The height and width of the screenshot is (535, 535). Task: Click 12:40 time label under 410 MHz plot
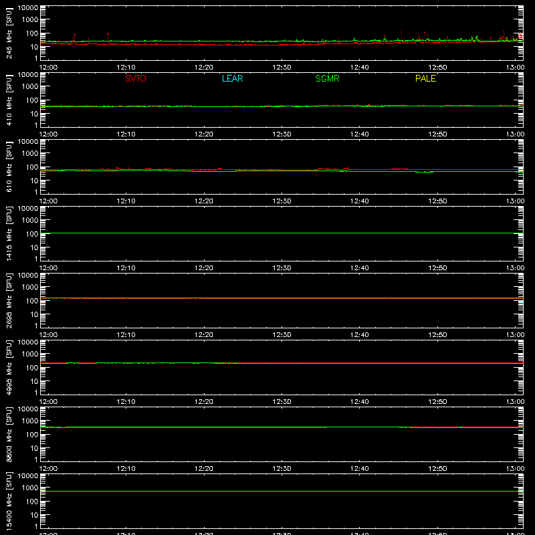(x=360, y=134)
